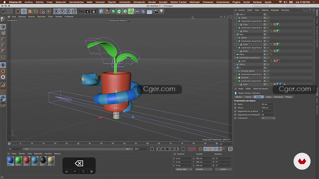The image size is (319, 179).
Task: Open viewport Opciones menu
Action: pyautogui.click(x=41, y=17)
